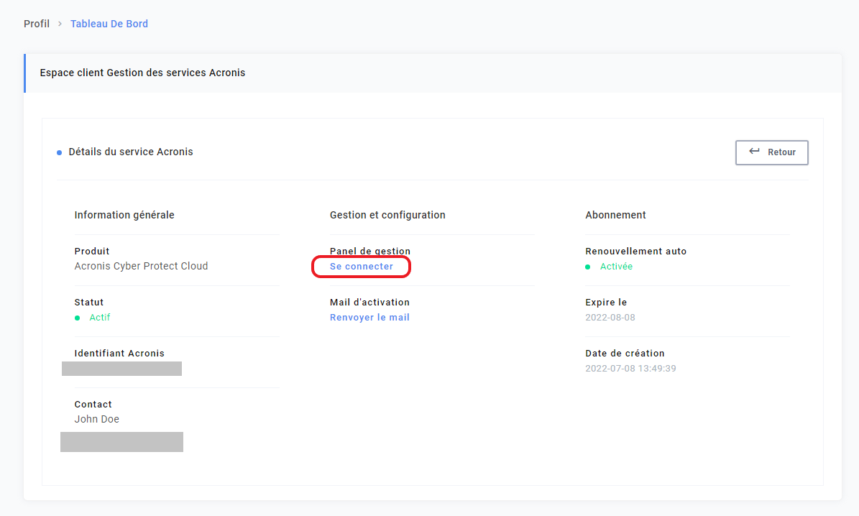Click the product name Acronis Cyber Protect Cloud
The image size is (859, 516).
141,266
